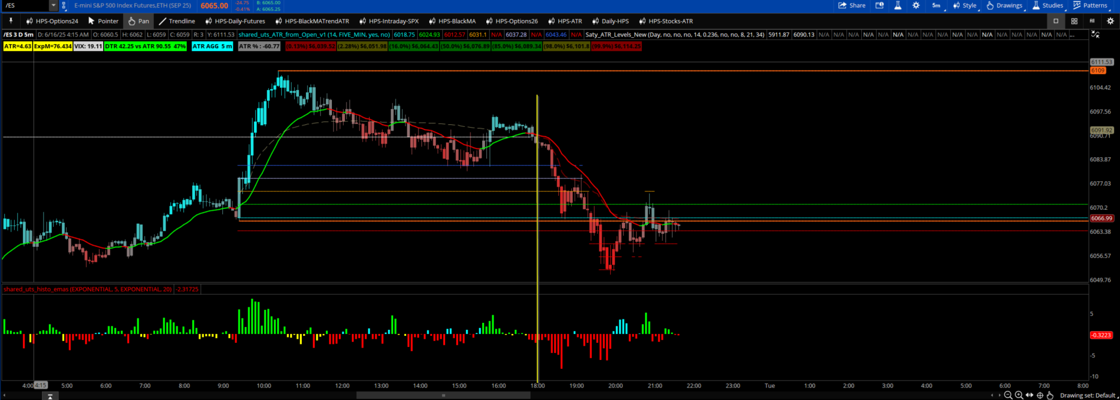Screen dimensions: 1120x400
Task: Apply the HPS-ATR style
Action: 565,21
